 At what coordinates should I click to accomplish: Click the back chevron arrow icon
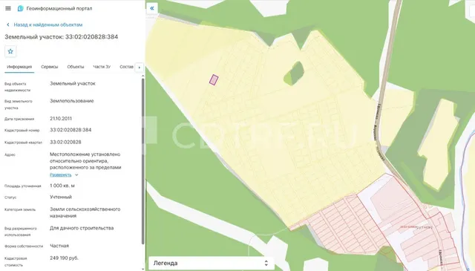point(8,25)
